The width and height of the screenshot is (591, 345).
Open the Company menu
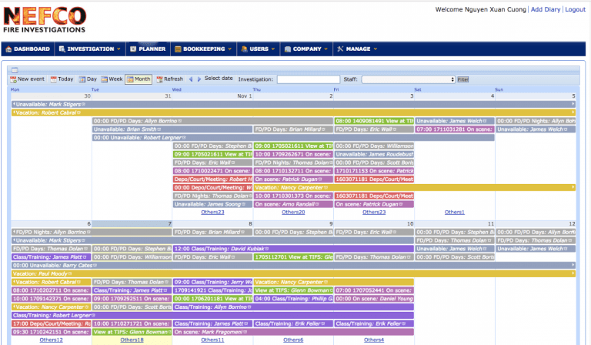pyautogui.click(x=306, y=49)
